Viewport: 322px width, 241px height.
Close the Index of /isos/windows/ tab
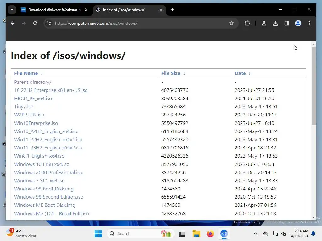(161, 10)
